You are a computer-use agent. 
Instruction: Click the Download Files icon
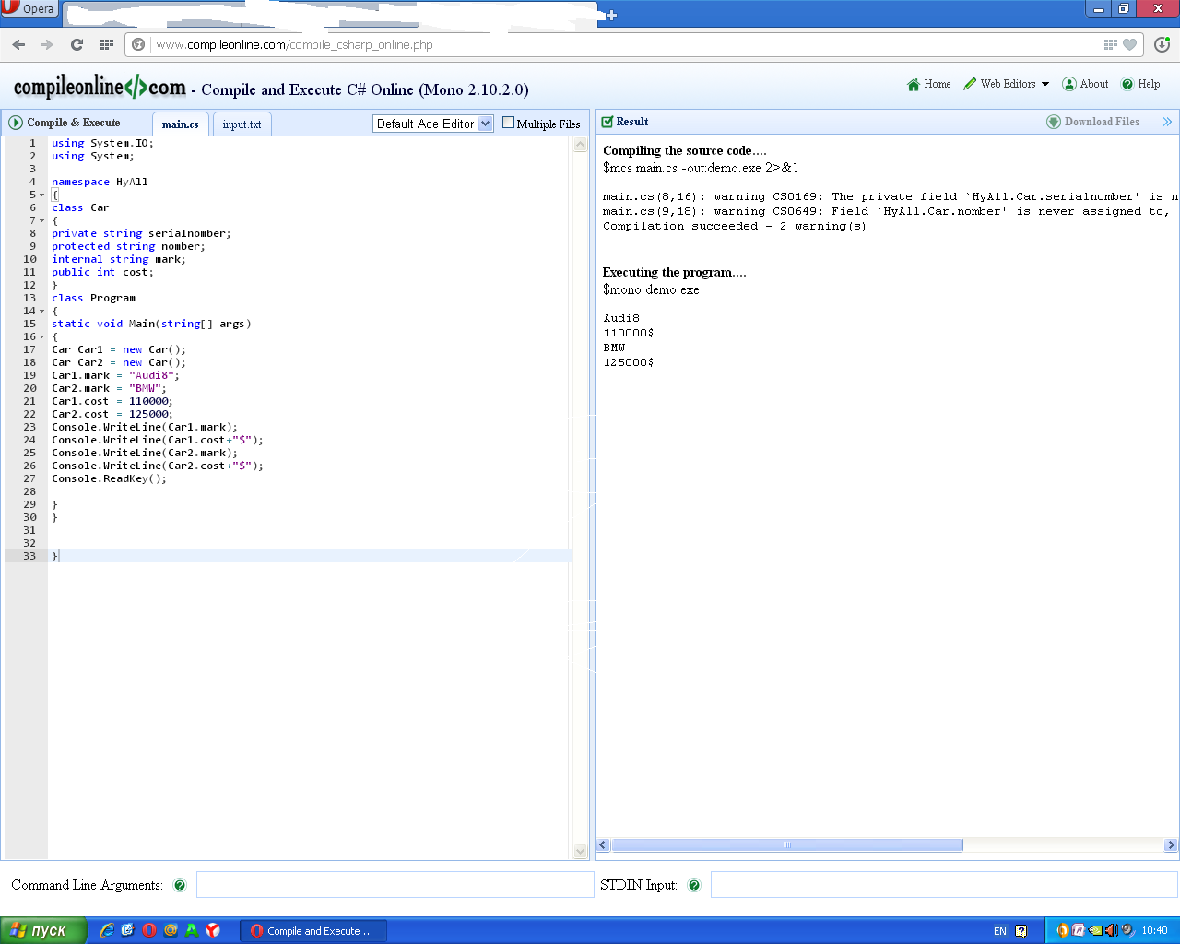tap(1054, 122)
